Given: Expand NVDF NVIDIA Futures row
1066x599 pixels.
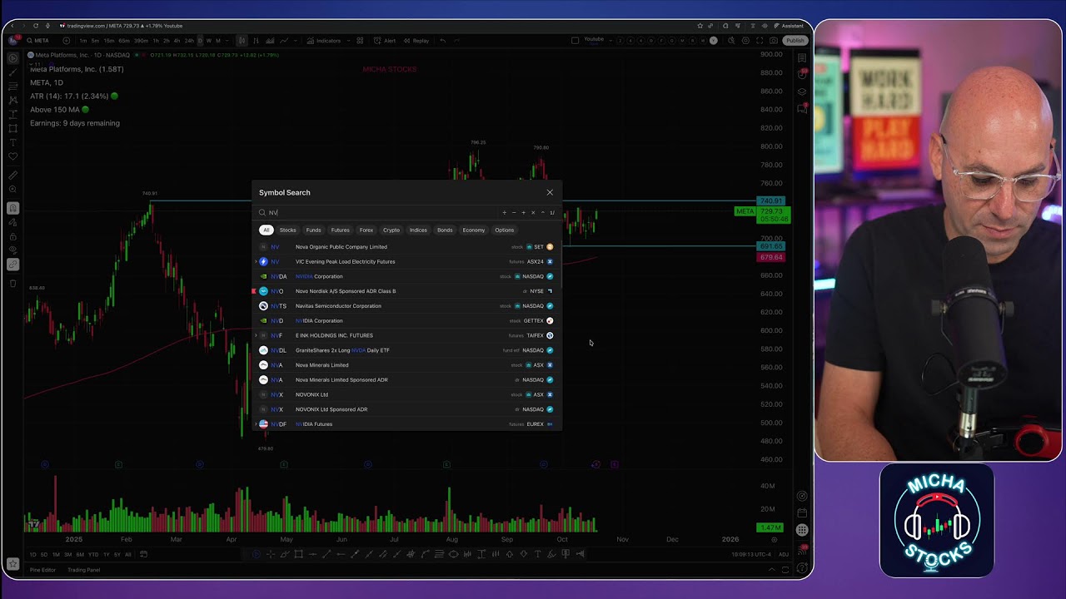Looking at the screenshot, I should point(256,424).
